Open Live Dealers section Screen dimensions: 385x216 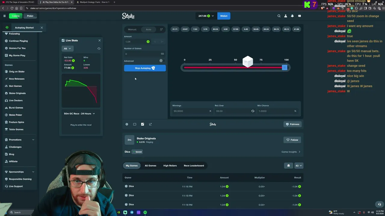[16, 100]
